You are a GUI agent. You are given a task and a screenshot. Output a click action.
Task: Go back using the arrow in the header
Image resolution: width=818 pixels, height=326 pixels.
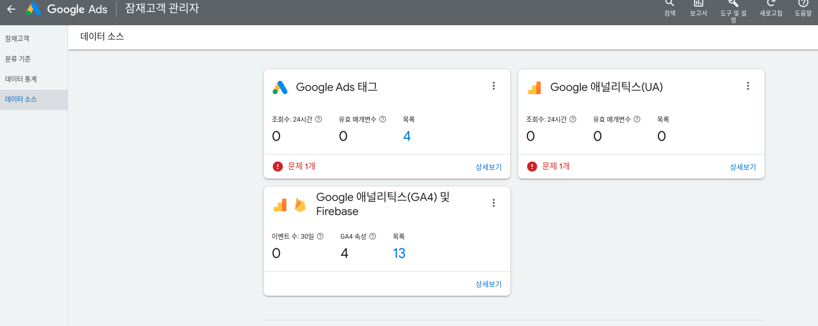tap(11, 9)
